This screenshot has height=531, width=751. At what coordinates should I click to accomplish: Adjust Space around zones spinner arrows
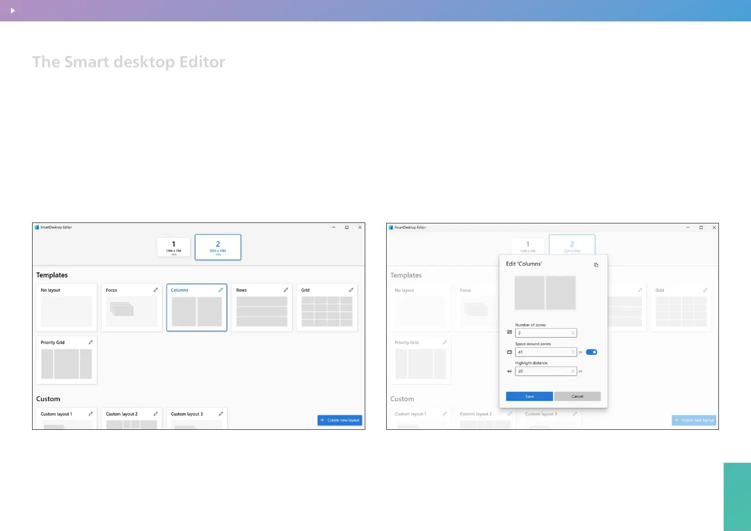pos(573,352)
